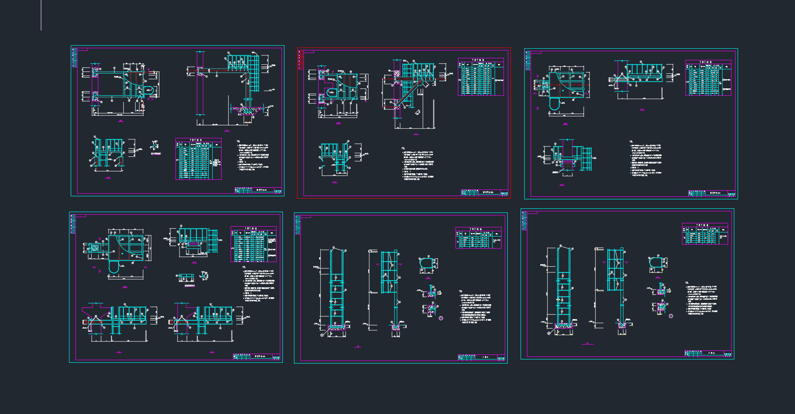Select the title block of bottom-right sheet
Screen dimensions: 795x414
point(708,353)
